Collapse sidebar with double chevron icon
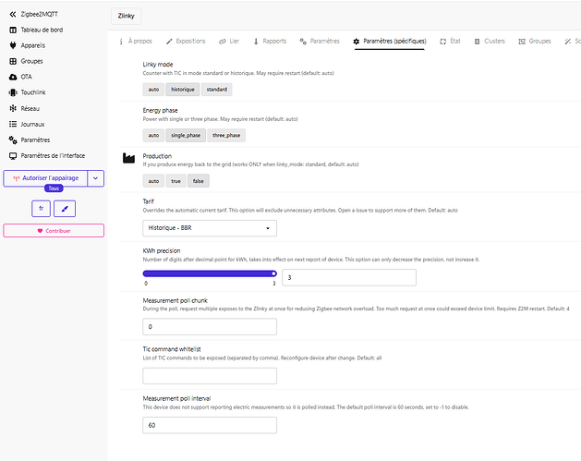Viewport: 581px width, 461px height. pyautogui.click(x=13, y=14)
